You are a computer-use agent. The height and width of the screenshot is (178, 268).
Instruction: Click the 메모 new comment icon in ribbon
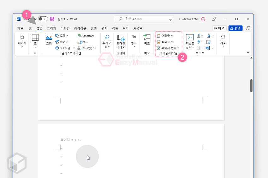coord(147,39)
